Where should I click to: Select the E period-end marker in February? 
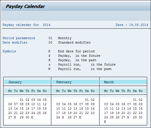coord(80,117)
